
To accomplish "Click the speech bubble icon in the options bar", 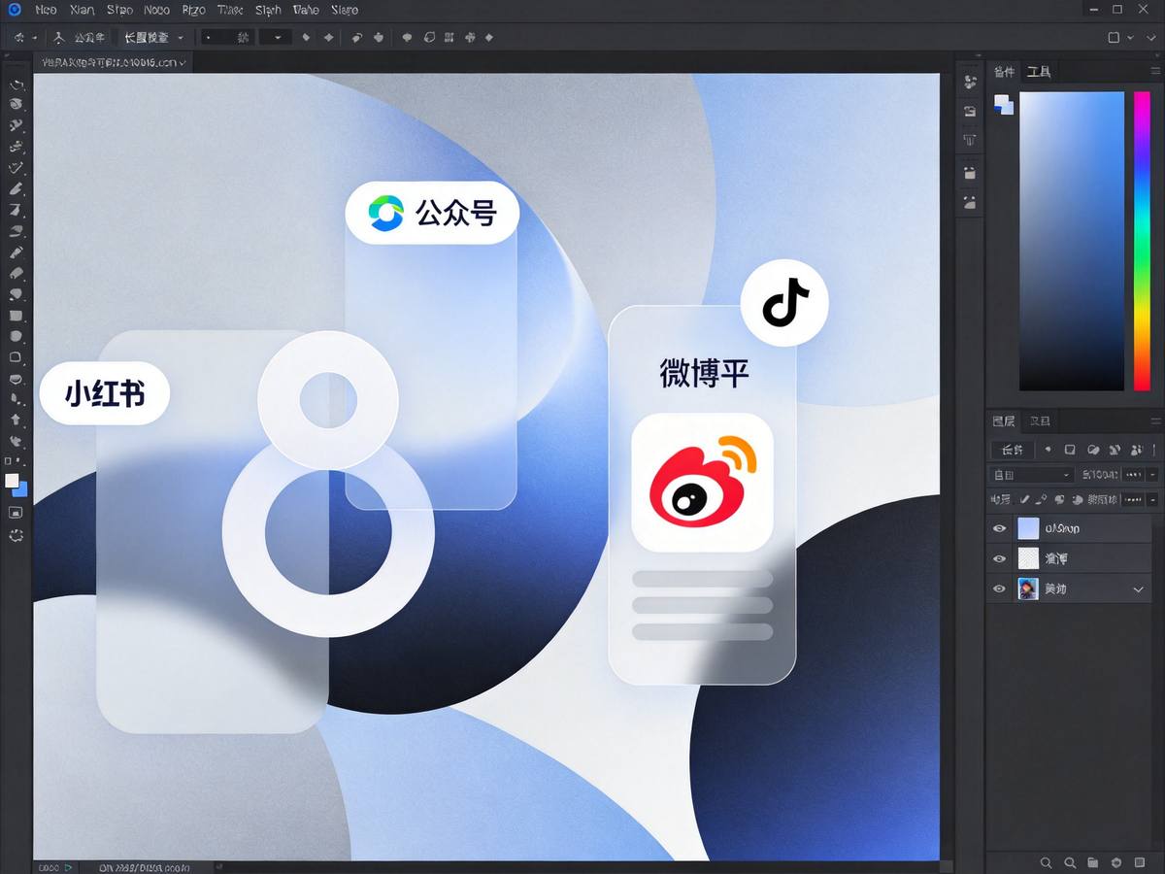I will point(407,37).
